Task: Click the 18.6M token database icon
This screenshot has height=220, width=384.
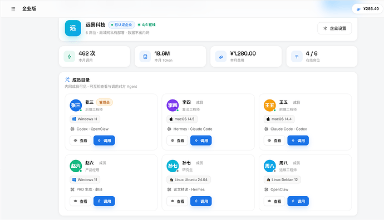Action: coord(145,57)
